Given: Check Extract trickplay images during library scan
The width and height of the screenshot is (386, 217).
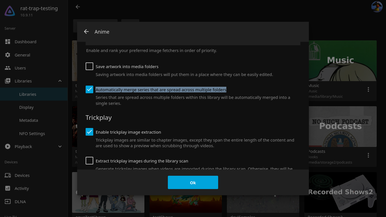Looking at the screenshot, I should [89, 161].
